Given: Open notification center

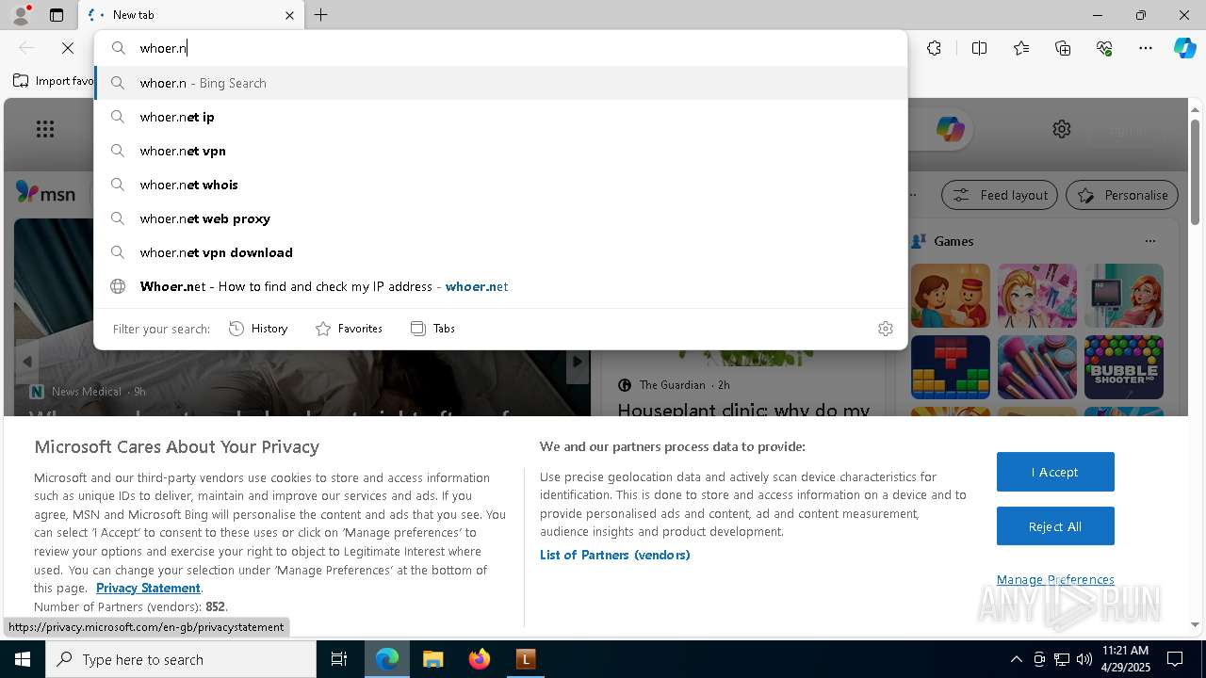Looking at the screenshot, I should point(1175,659).
